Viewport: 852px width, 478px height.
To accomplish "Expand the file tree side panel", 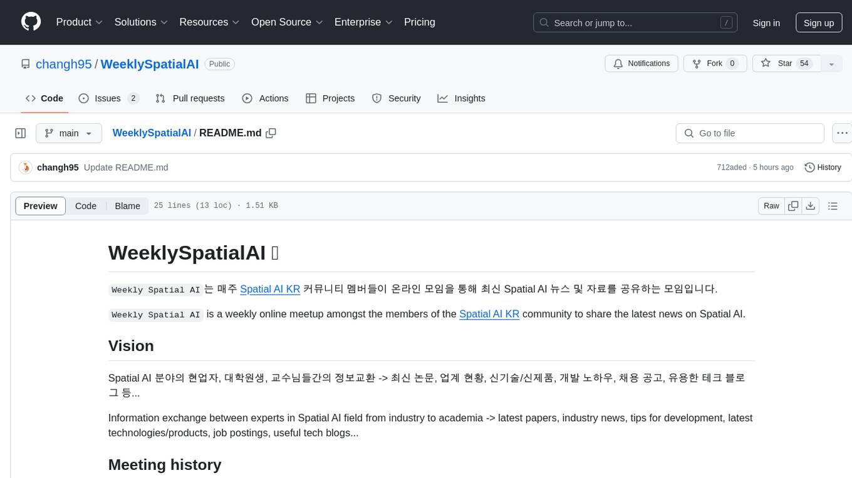I will click(x=21, y=133).
